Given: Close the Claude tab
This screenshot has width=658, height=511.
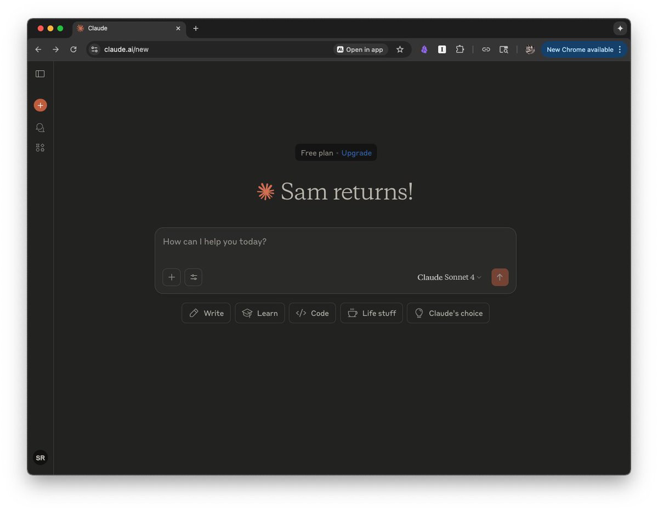Looking at the screenshot, I should (178, 28).
